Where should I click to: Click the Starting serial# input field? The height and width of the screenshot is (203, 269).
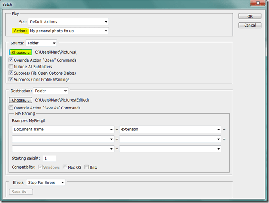tap(49, 158)
